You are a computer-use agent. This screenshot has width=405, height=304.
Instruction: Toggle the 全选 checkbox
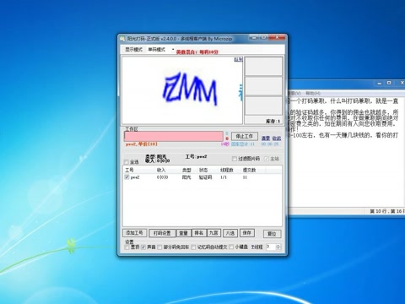click(127, 162)
